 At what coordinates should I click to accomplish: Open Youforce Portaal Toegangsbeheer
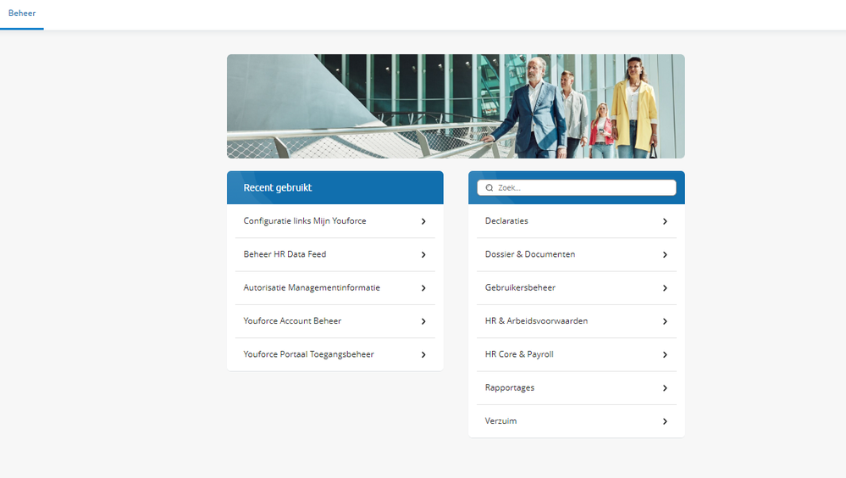[x=335, y=354]
